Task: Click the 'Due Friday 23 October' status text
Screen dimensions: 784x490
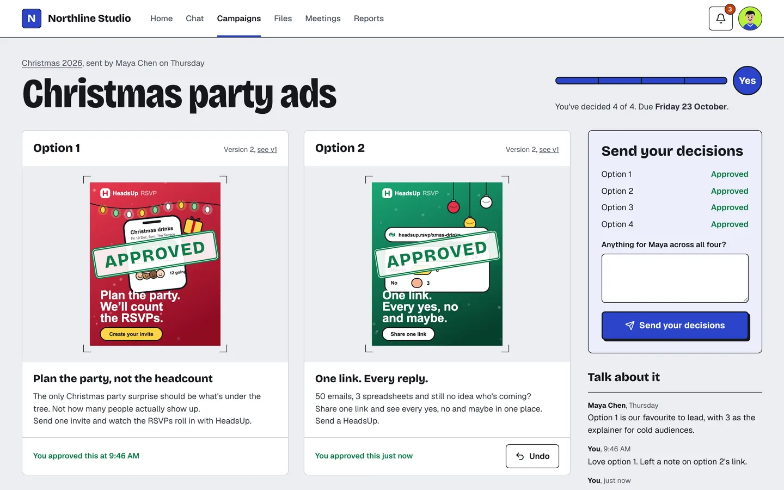Action: [x=683, y=107]
